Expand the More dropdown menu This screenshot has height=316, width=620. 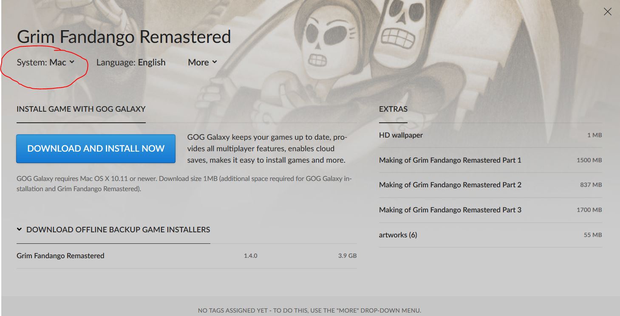202,62
